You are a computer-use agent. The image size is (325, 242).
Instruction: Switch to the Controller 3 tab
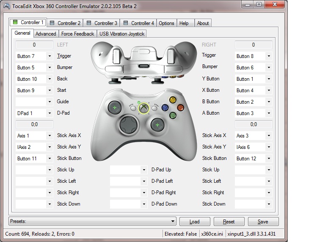click(102, 23)
